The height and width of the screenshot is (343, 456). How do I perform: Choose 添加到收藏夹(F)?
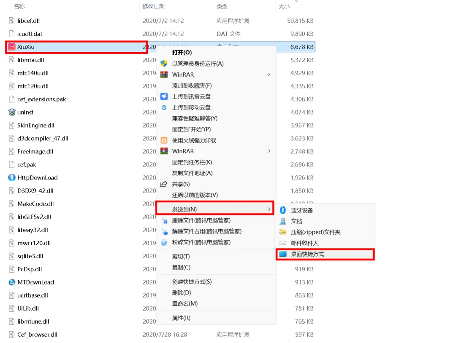tap(192, 86)
